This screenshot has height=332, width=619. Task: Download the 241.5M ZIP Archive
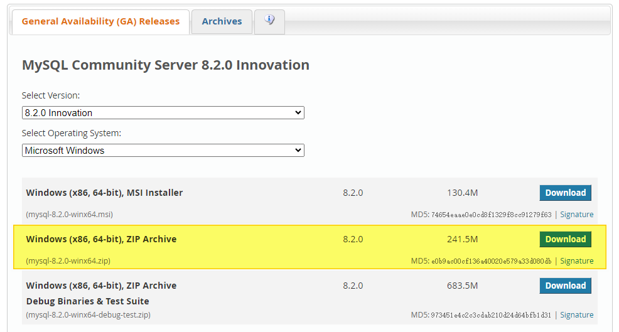[x=565, y=239]
